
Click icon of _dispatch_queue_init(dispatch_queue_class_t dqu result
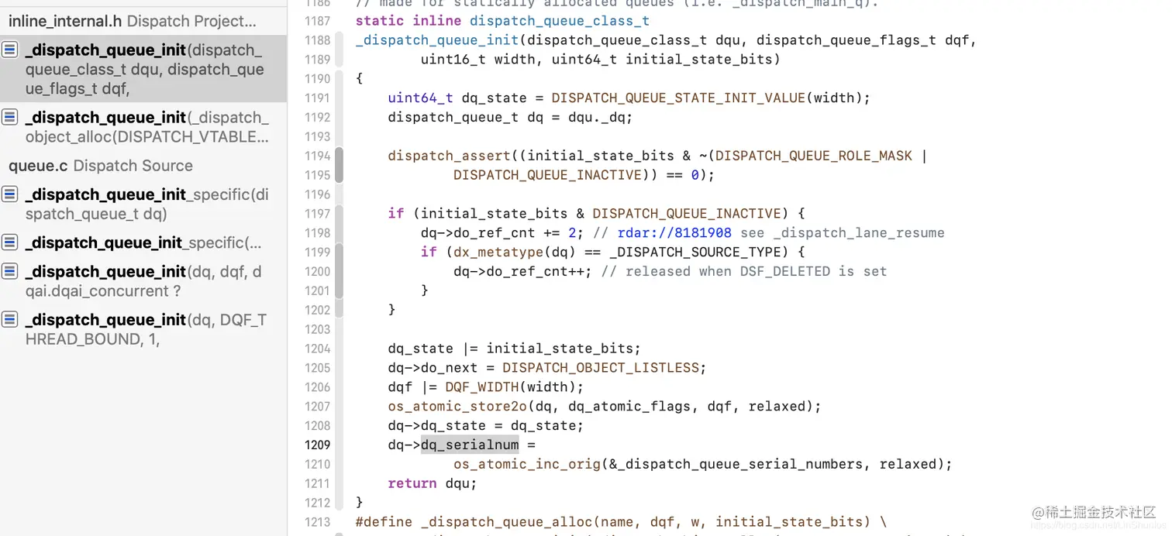coord(9,50)
